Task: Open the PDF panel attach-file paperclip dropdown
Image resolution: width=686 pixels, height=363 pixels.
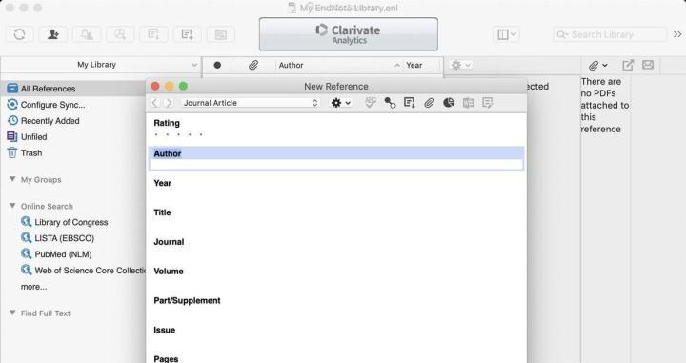Action: [597, 66]
